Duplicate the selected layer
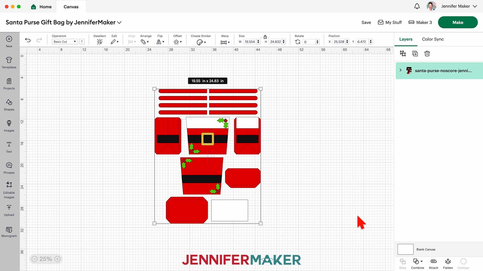The width and height of the screenshot is (483, 271). [415, 53]
